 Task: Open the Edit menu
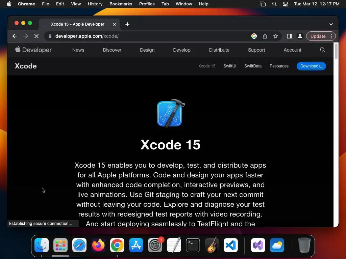[x=60, y=4]
